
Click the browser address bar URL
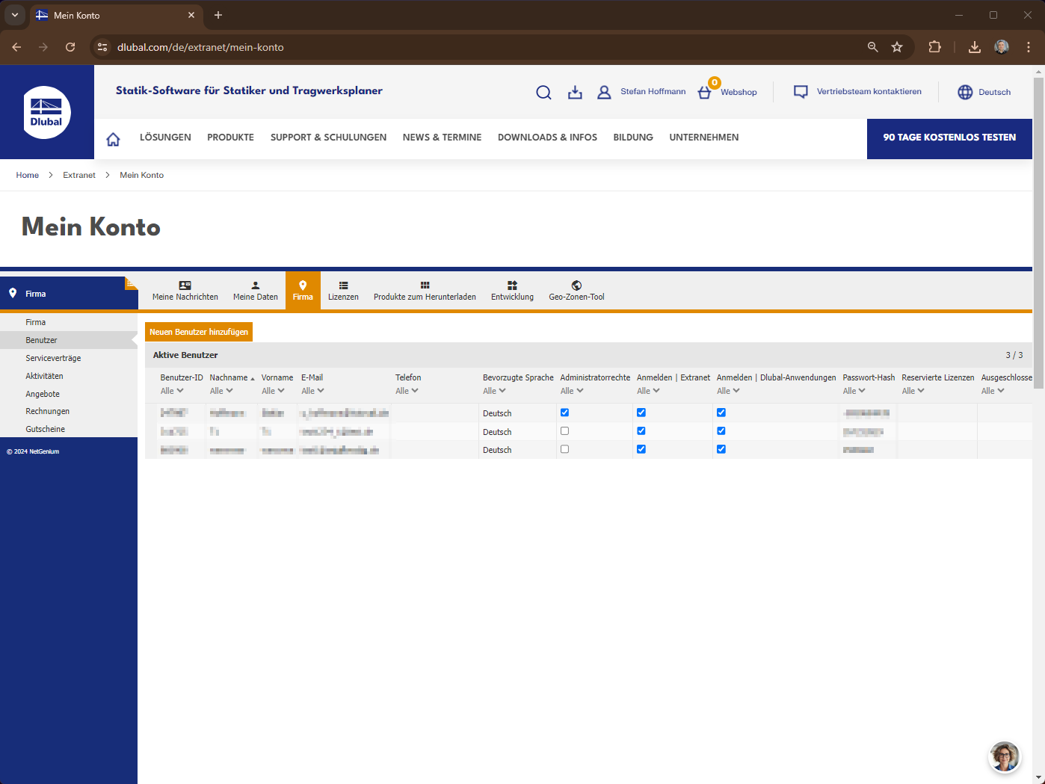coord(200,47)
